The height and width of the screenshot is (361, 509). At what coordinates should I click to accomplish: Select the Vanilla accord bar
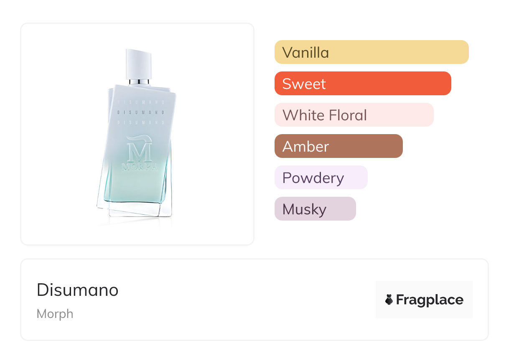coord(371,52)
